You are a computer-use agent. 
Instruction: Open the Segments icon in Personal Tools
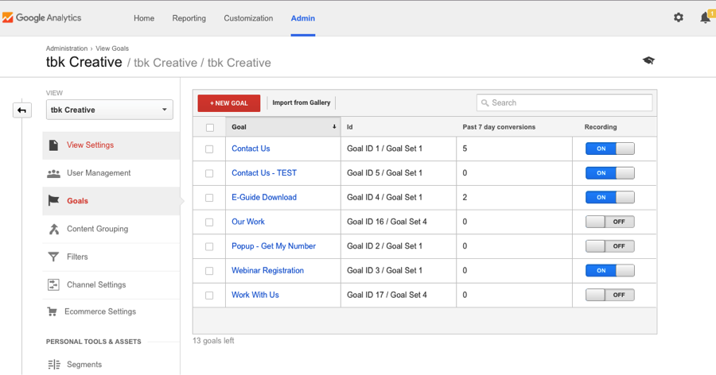pos(54,365)
